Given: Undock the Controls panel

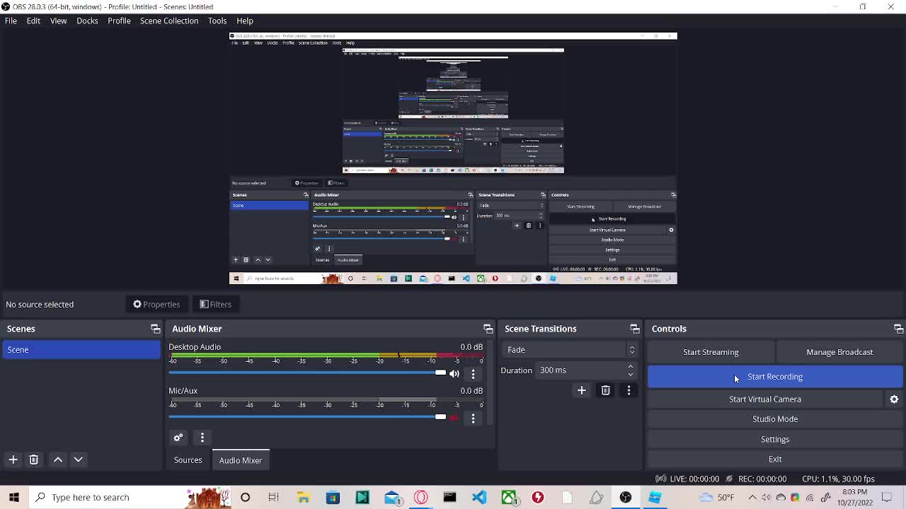Looking at the screenshot, I should click(x=898, y=329).
